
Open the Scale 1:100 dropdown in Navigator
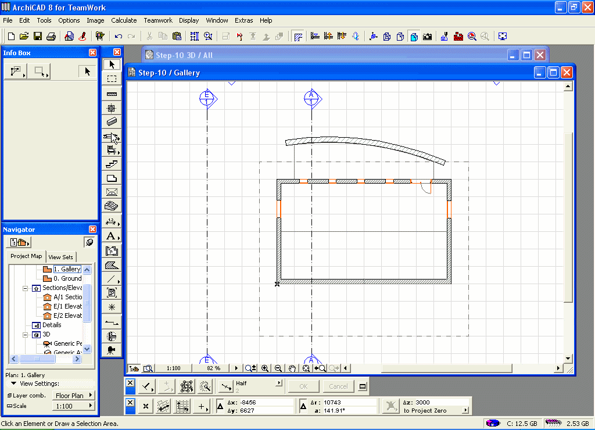73,406
